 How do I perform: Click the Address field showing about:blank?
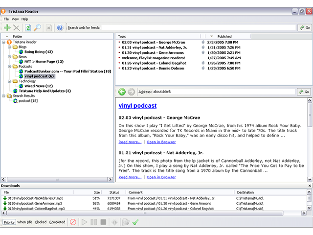[x=224, y=92]
